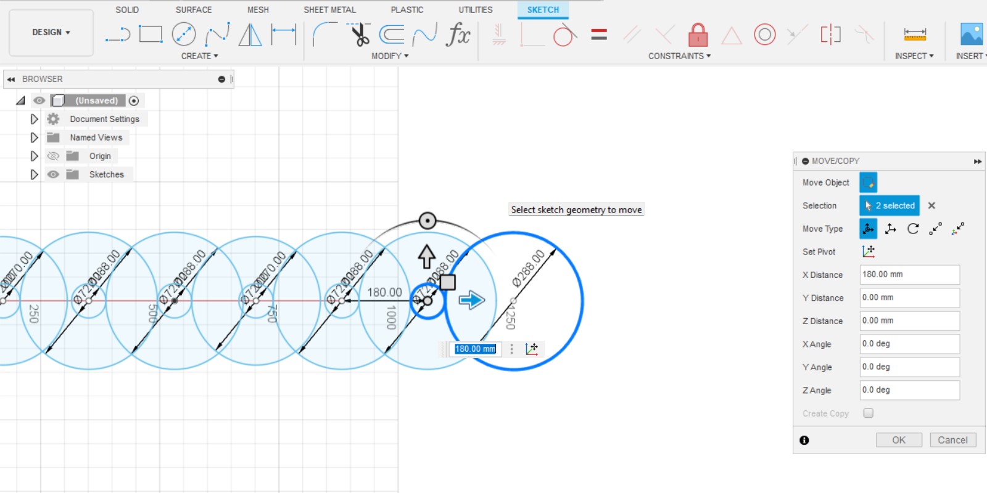Screen dimensions: 987x493
Task: Apply Perpendicular constraint icon
Action: click(664, 35)
